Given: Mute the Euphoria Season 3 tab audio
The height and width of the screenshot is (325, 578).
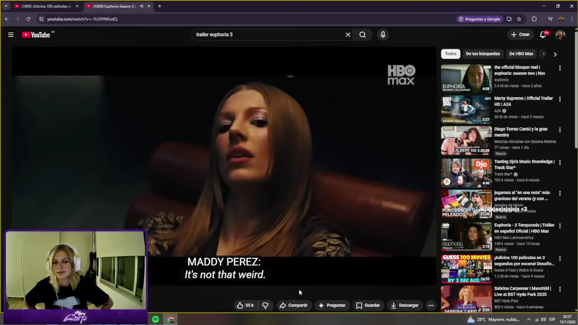Looking at the screenshot, I should point(141,6).
